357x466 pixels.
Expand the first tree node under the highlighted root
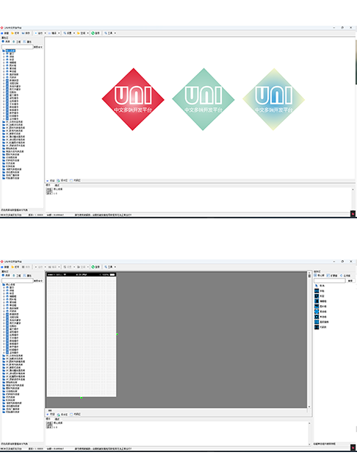coord(4,54)
